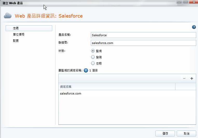Viewport: 198px width, 138px height.
Task: Open the 定義 section
Action: 29,28
